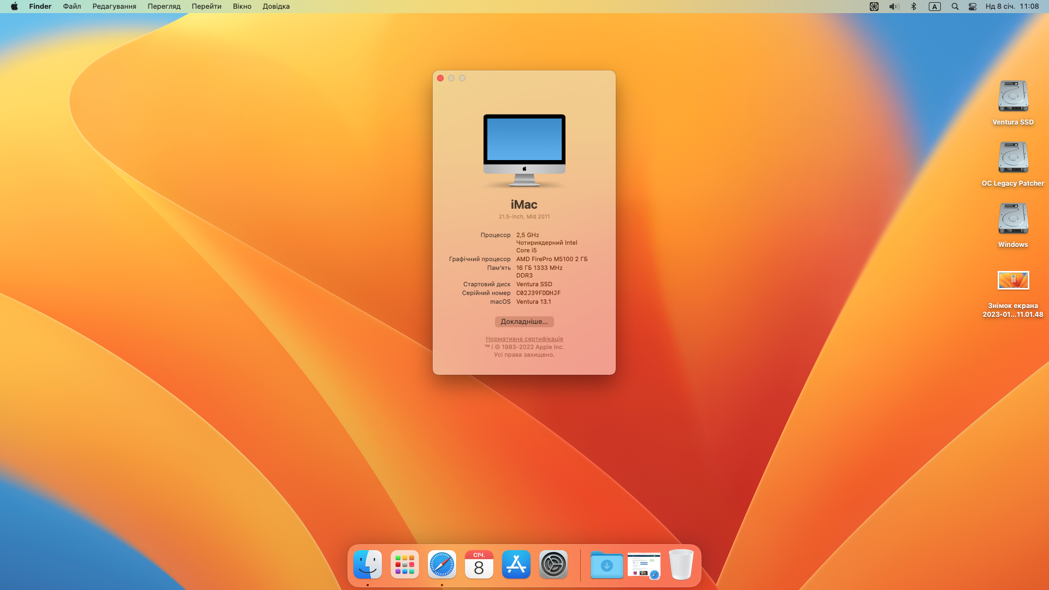
Task: Open Finder from the Dock
Action: (x=368, y=564)
